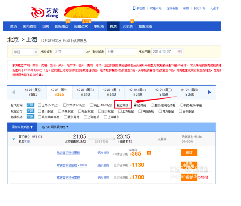Click the eLong logo
Image resolution: width=241 pixels, height=206 pixels.
tap(45, 13)
